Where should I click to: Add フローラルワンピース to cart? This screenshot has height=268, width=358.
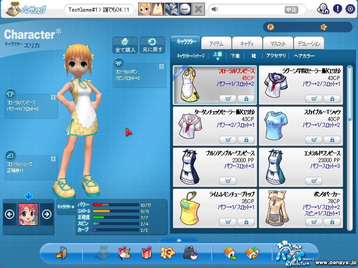coord(228,99)
